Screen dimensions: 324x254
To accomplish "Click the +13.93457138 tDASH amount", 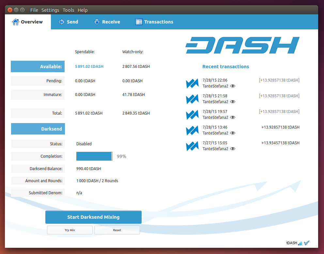I will click(280, 143).
